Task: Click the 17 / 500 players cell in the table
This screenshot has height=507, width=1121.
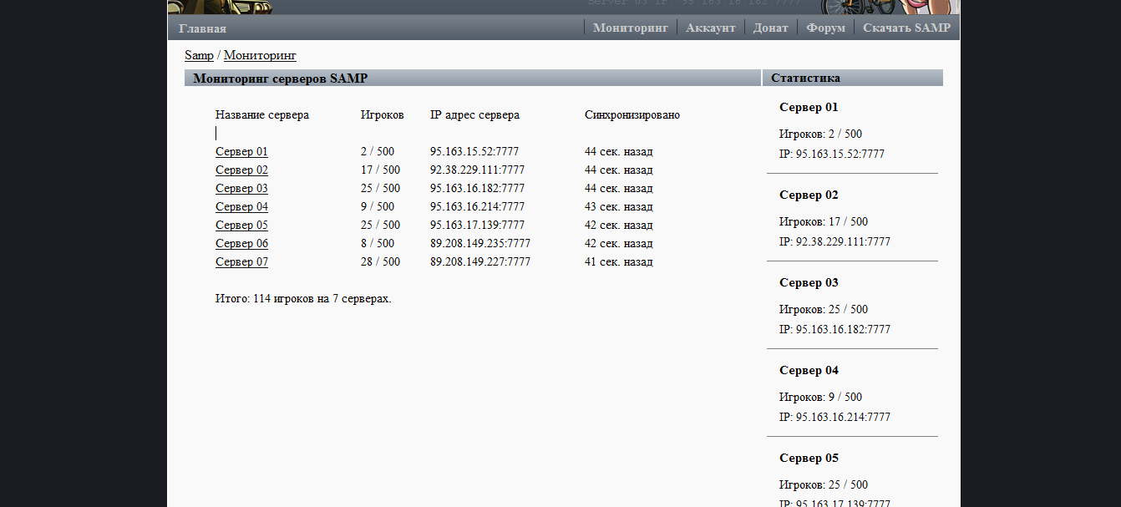Action: pyautogui.click(x=380, y=170)
